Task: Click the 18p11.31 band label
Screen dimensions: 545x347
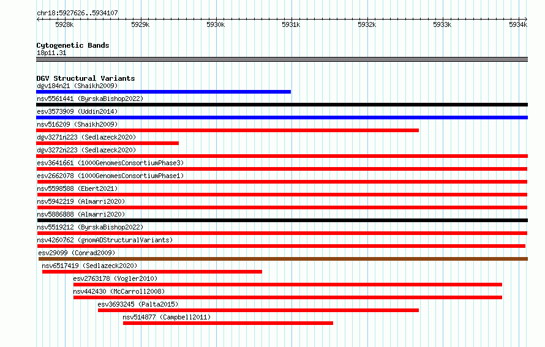Action: coord(51,53)
